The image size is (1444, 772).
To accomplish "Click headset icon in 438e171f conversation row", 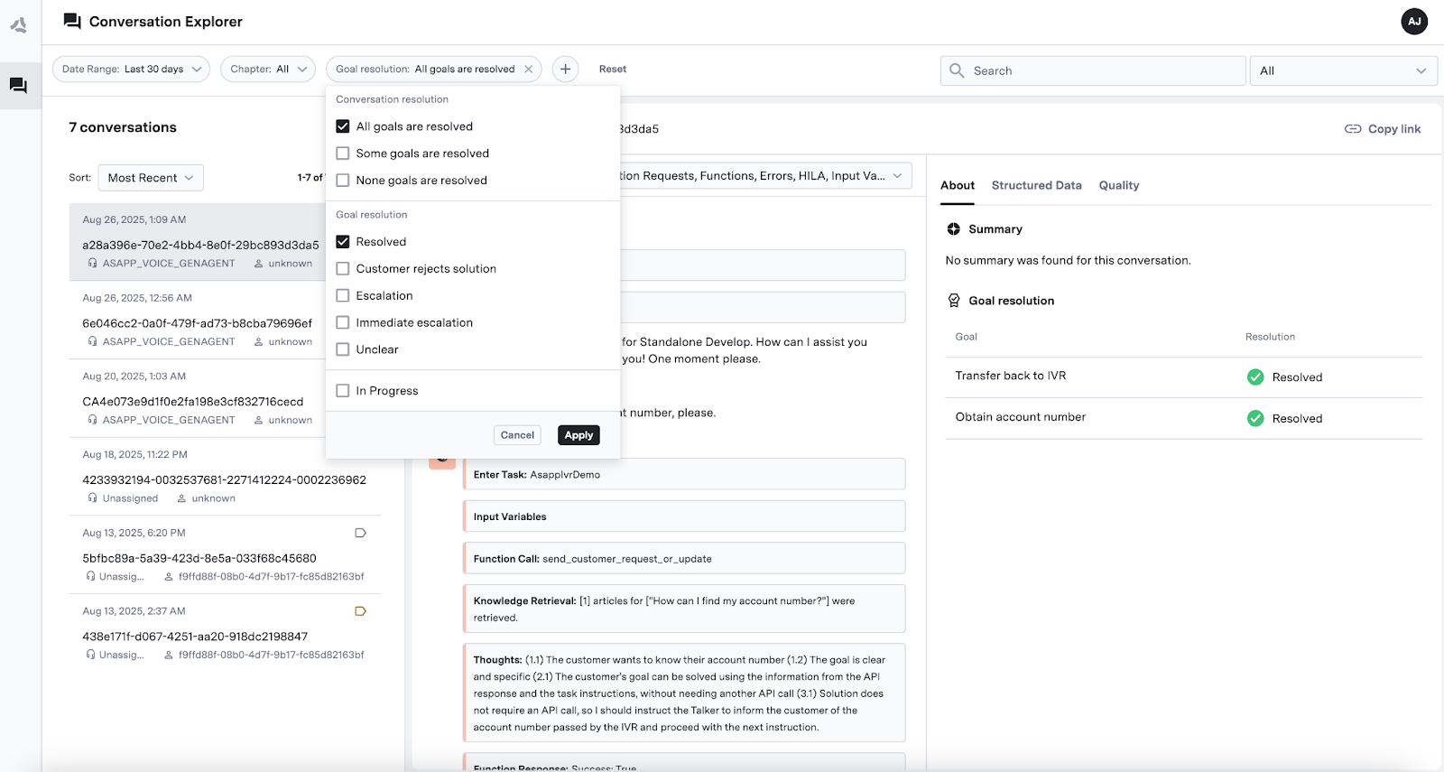I will tap(90, 656).
